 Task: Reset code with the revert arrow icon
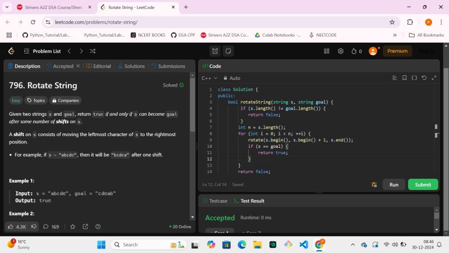click(x=424, y=78)
